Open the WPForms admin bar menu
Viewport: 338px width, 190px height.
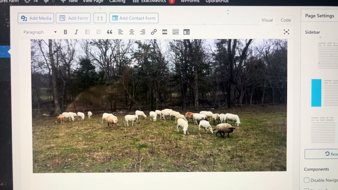190,1
